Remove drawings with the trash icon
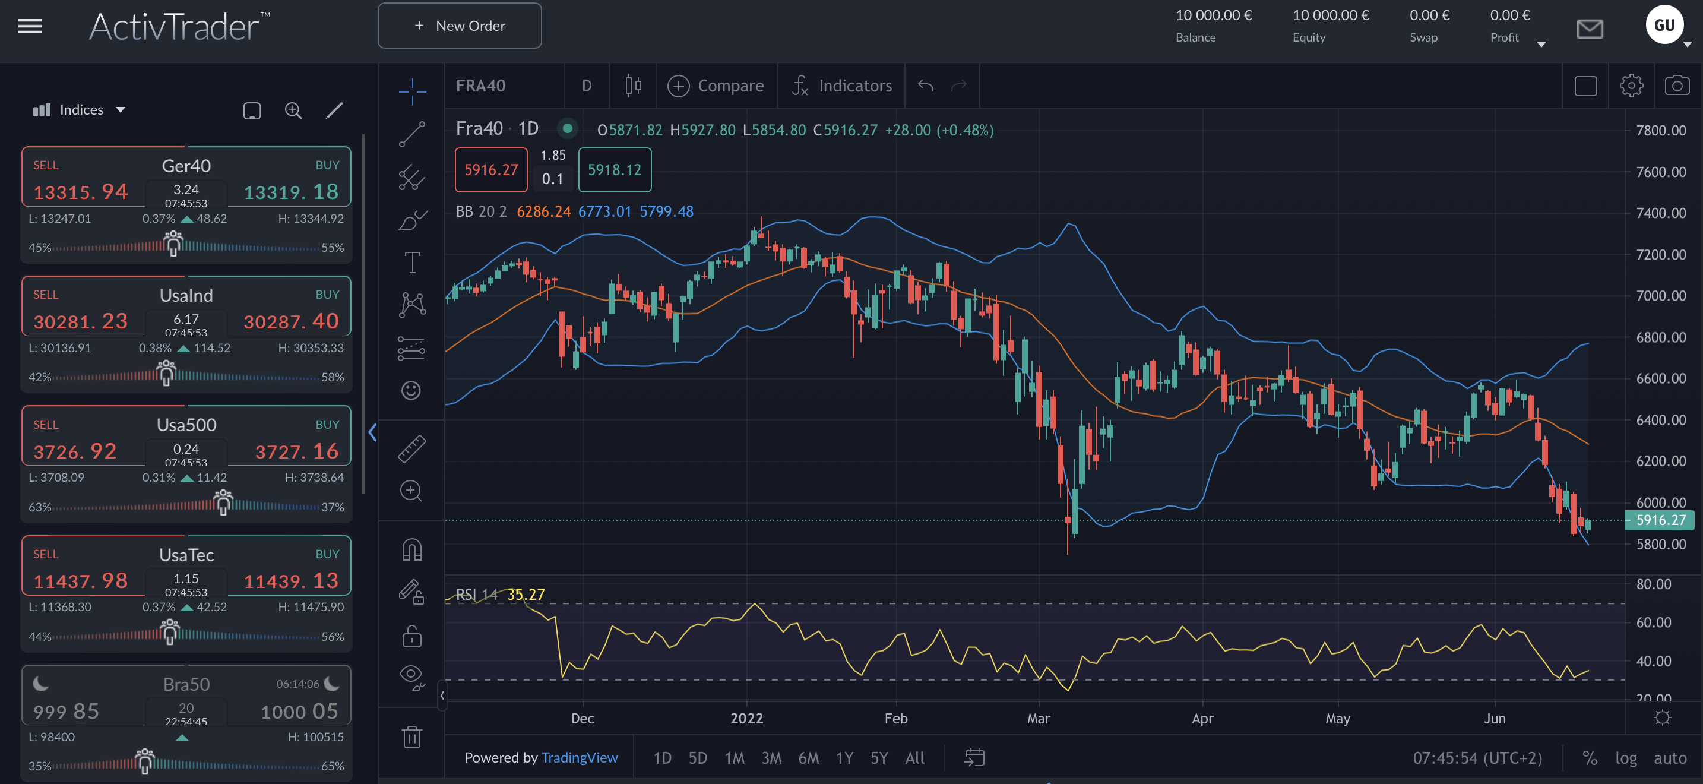Image resolution: width=1703 pixels, height=784 pixels. tap(411, 736)
